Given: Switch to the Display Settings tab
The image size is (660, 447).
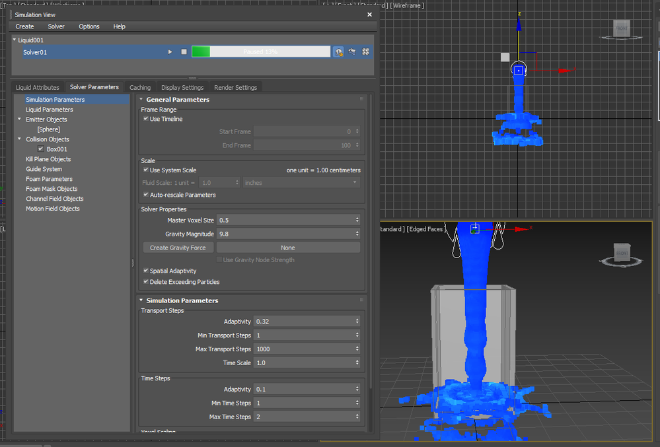Looking at the screenshot, I should point(182,87).
